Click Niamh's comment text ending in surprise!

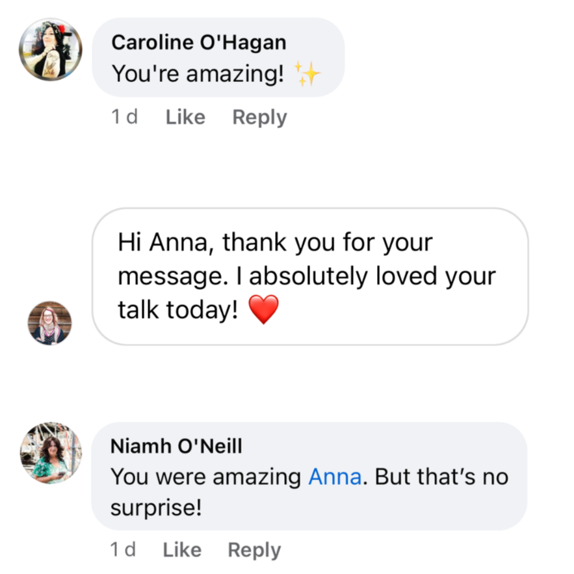[309, 492]
